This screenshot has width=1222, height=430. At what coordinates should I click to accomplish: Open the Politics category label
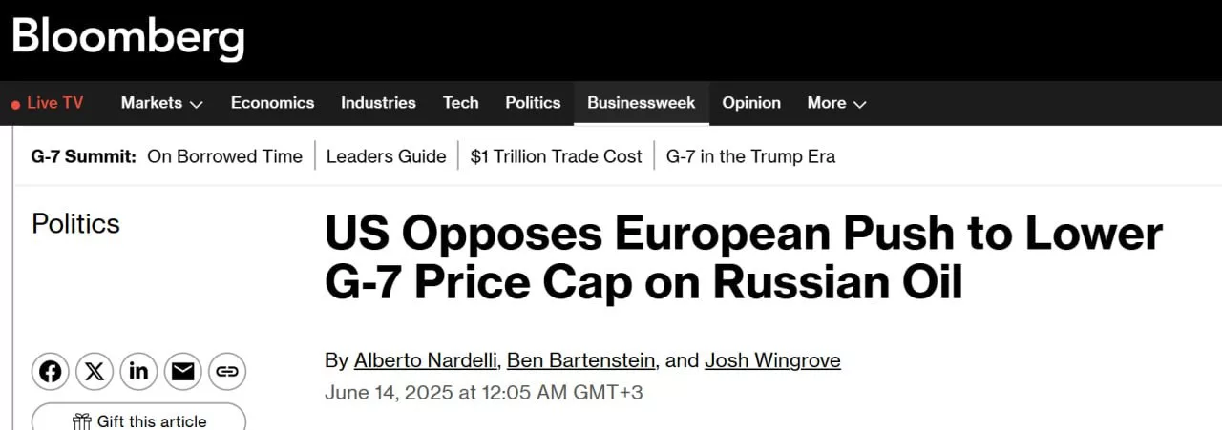(x=75, y=223)
